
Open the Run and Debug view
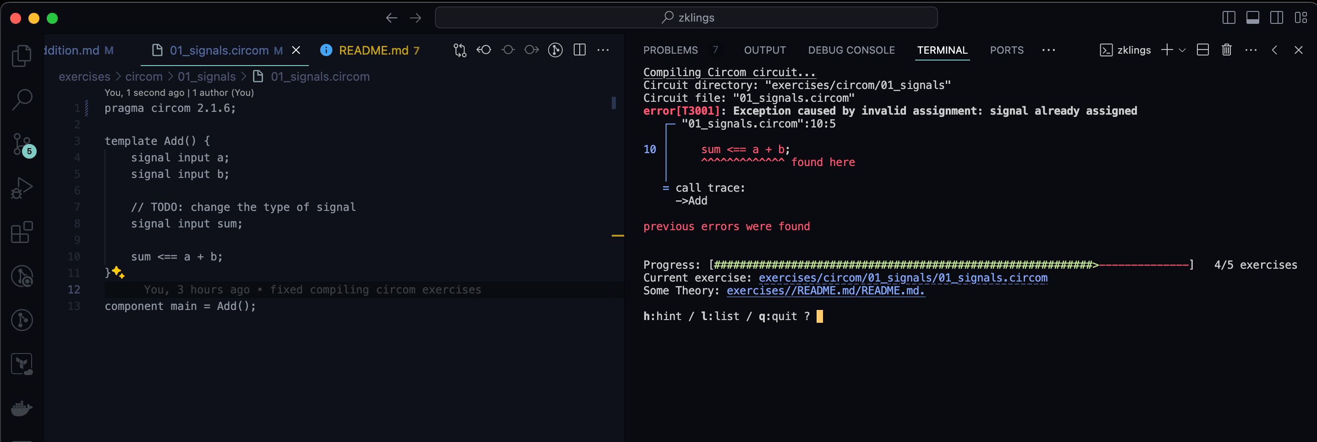tap(22, 188)
